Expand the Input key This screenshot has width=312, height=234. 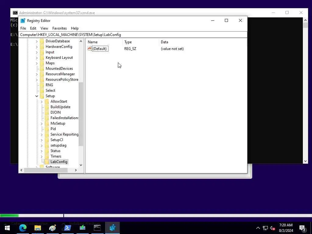37,52
